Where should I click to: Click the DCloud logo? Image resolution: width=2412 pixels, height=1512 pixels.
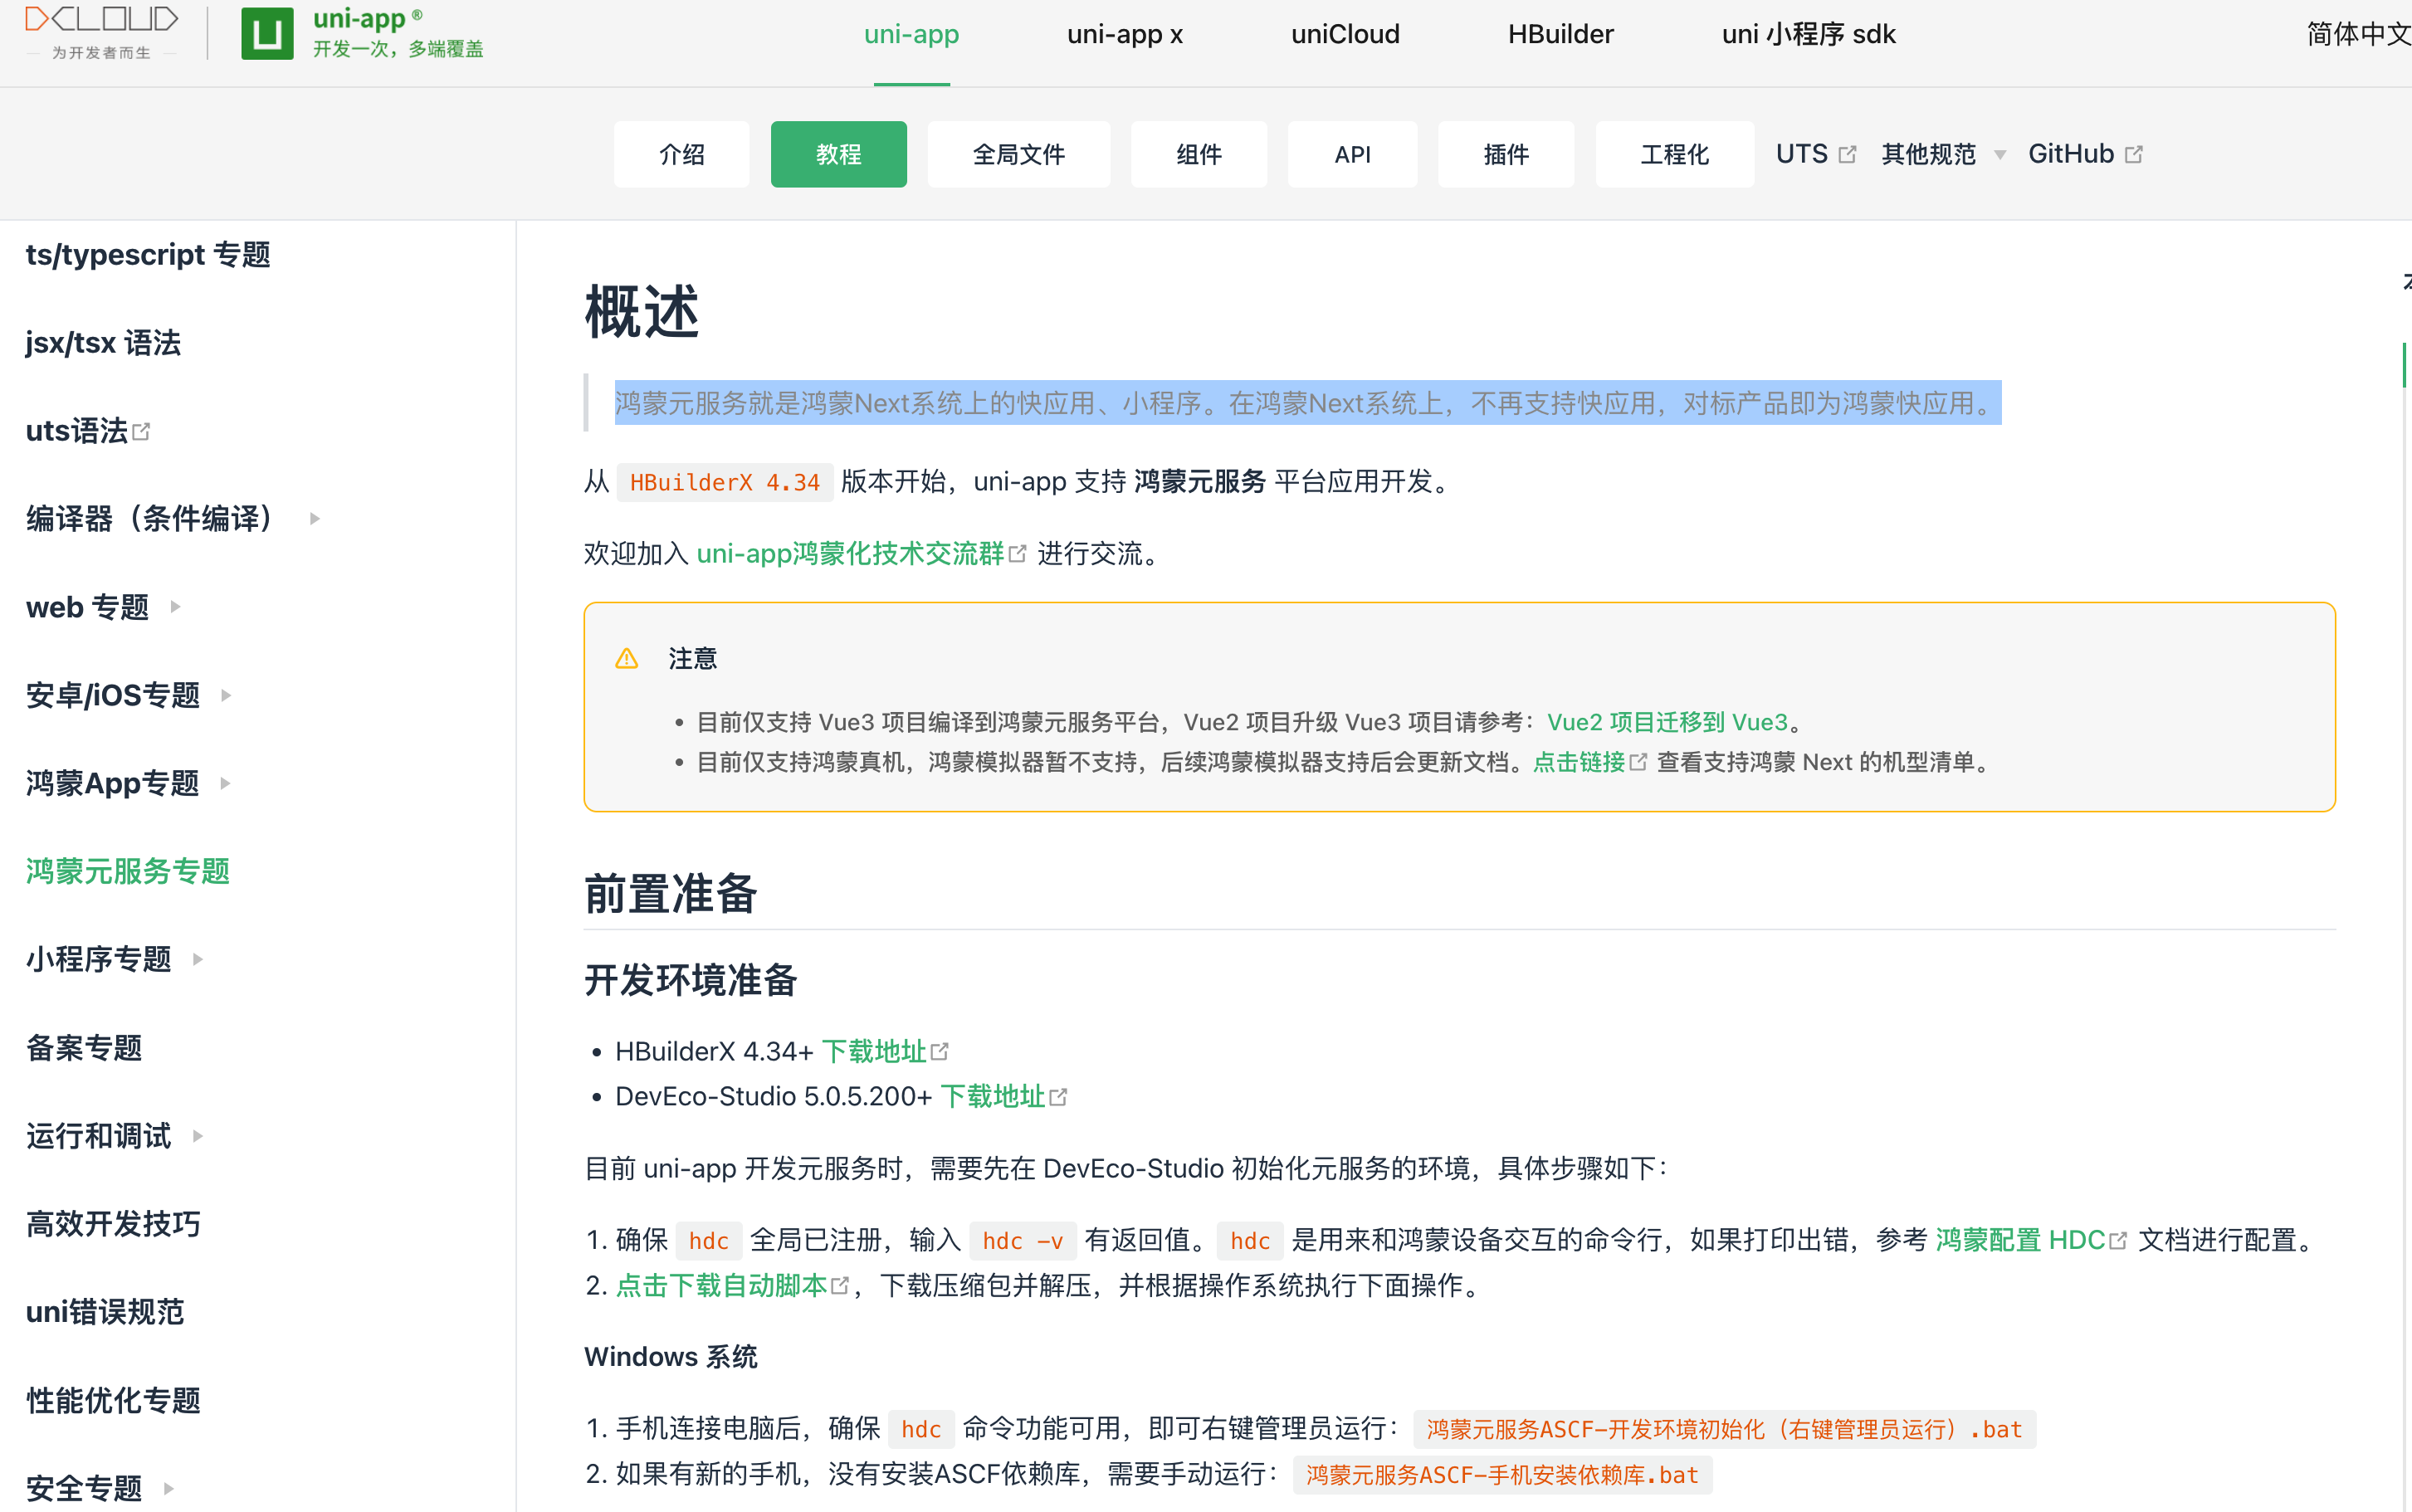click(101, 32)
